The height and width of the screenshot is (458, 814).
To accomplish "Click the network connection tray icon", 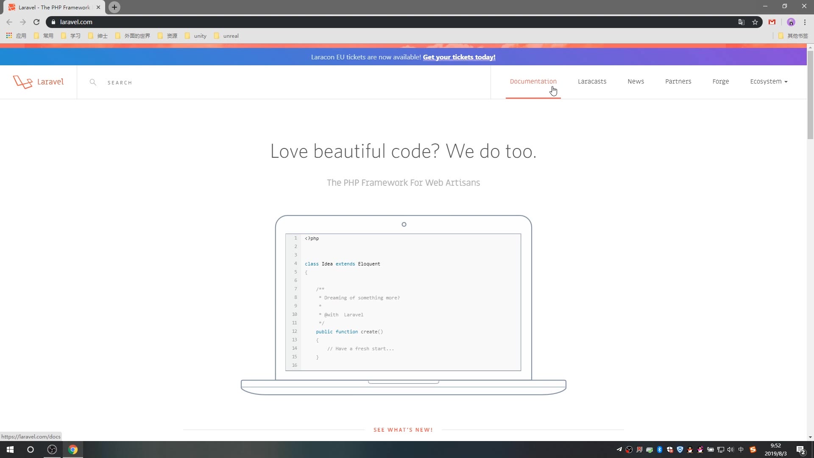I will tap(721, 450).
